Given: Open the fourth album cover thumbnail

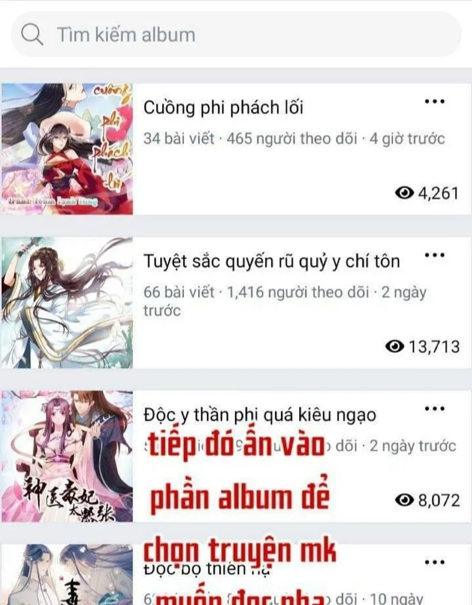Looking at the screenshot, I should 67,574.
